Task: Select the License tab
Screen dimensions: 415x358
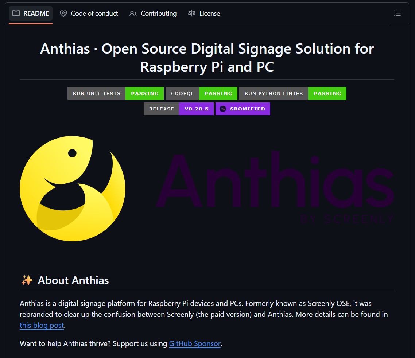Action: [x=204, y=13]
